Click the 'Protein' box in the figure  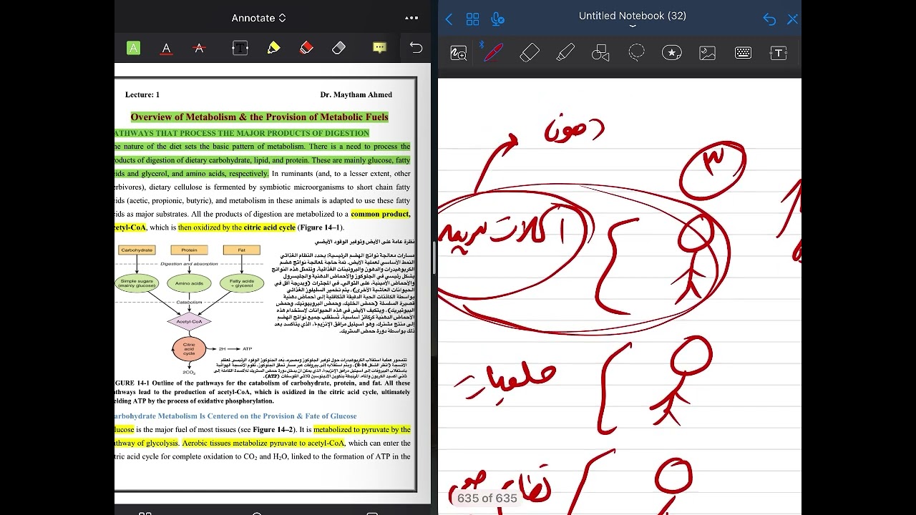pyautogui.click(x=189, y=250)
